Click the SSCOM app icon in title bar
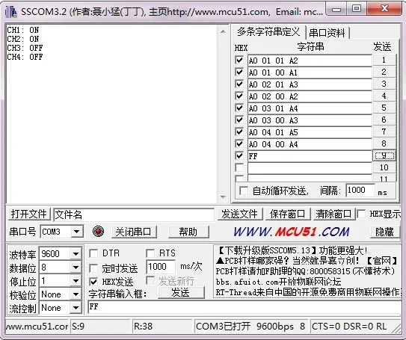This screenshot has height=340, width=406. tap(11, 12)
